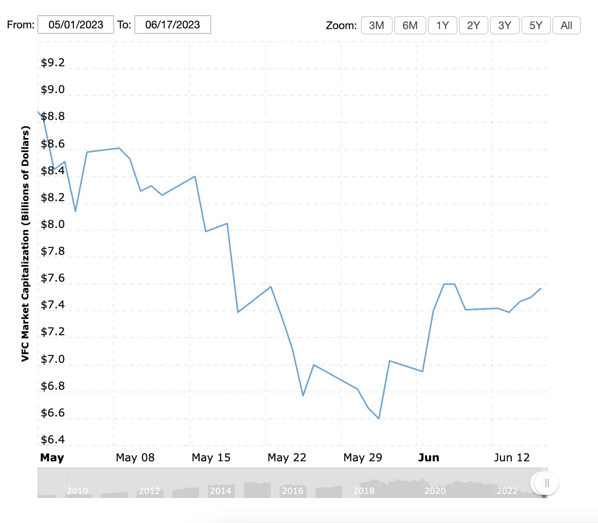Set zoom range to 5Y

pos(536,25)
